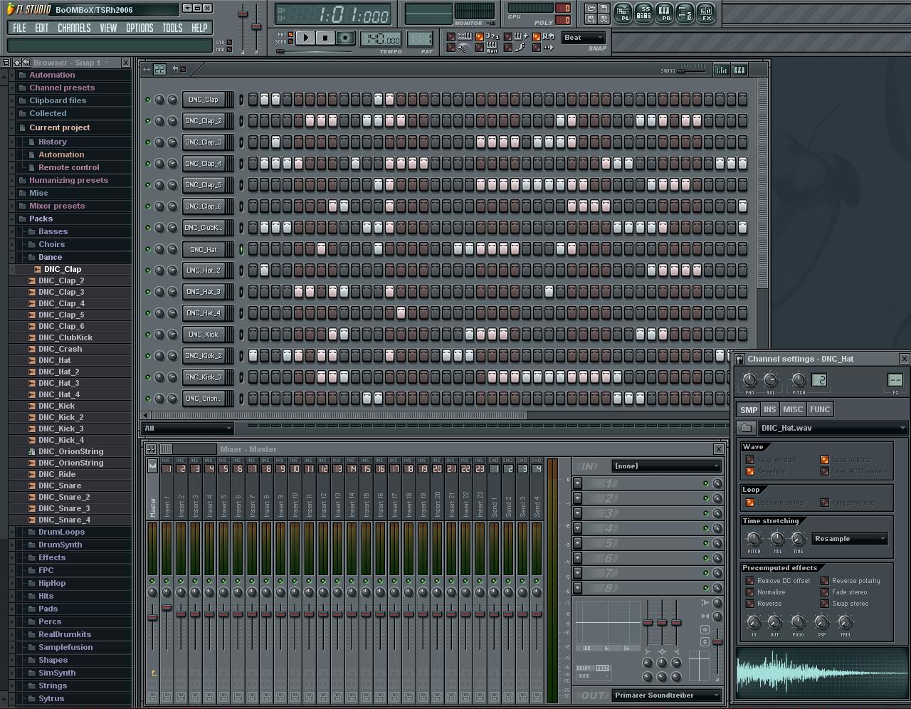Open the Playlist window (PL)
911x709 pixels.
[623, 13]
